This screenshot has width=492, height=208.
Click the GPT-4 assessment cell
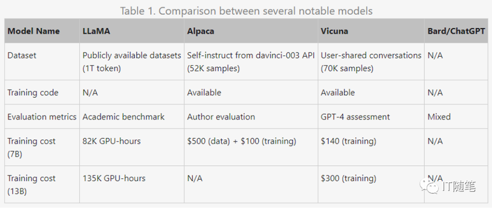(355, 117)
